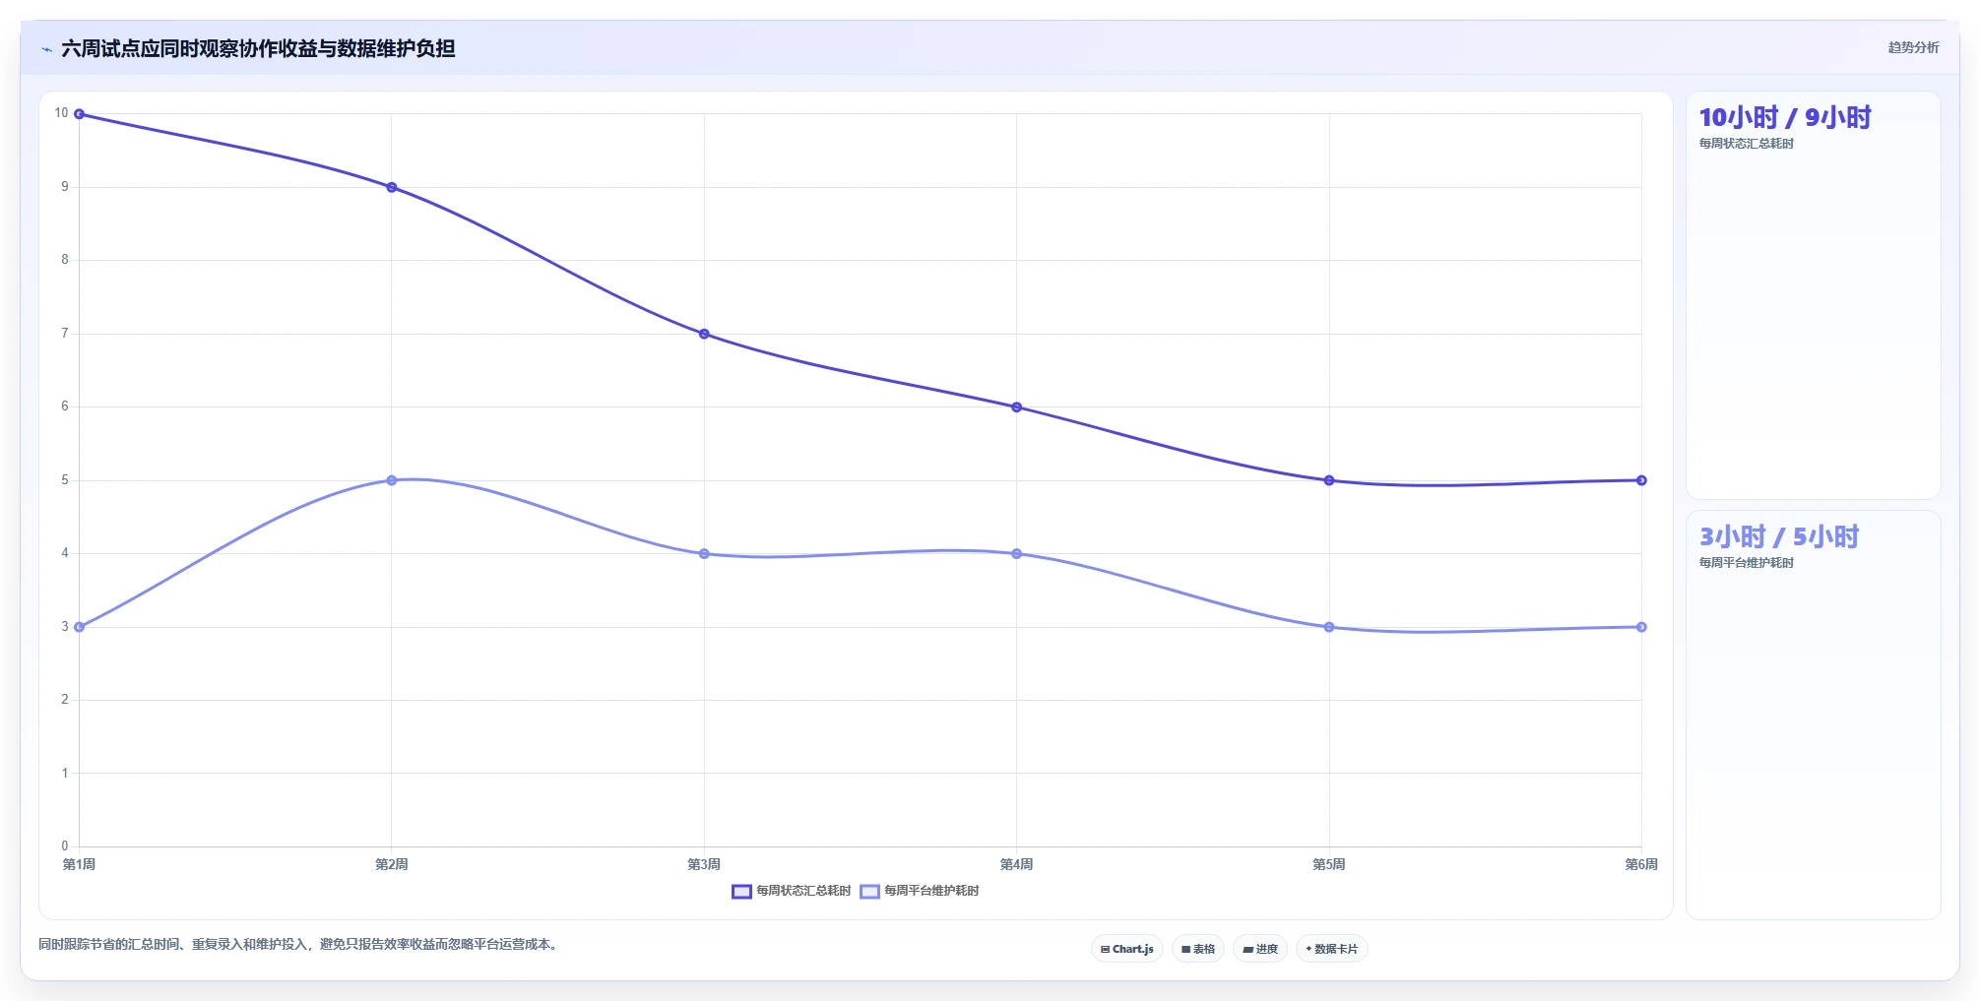Click the dark purple legend color box
The image size is (1980, 1001).
coord(741,892)
